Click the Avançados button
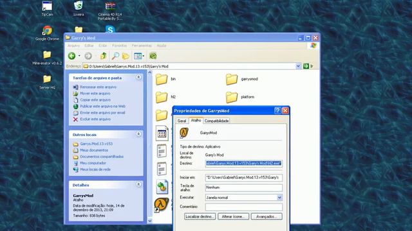This screenshot has height=231, width=412. tap(267, 217)
